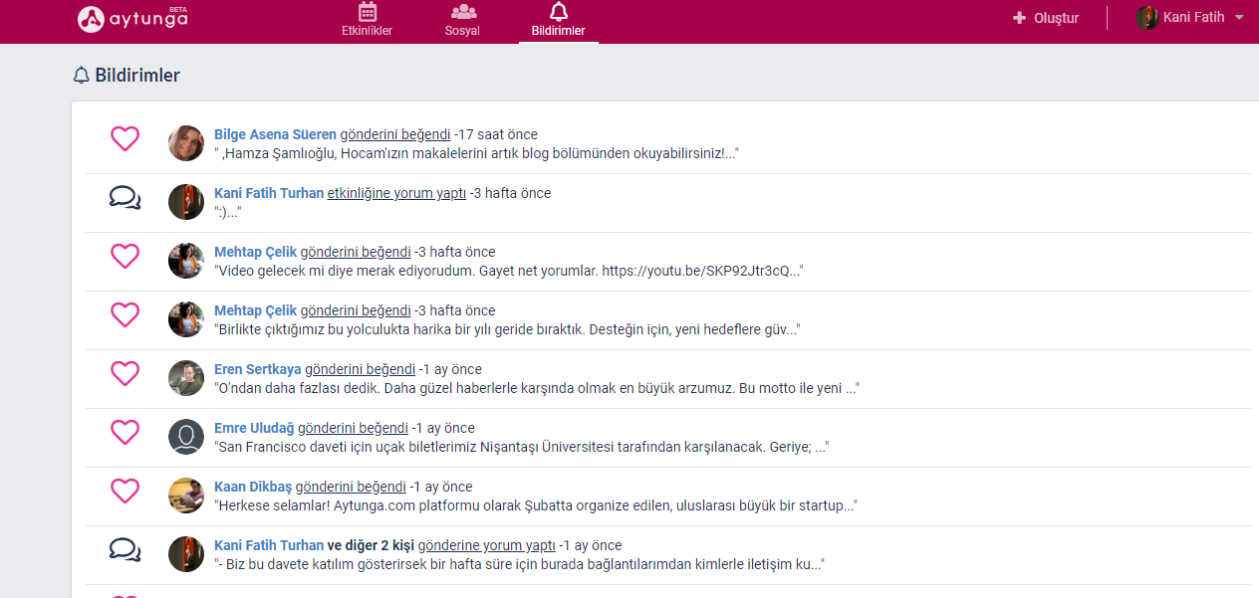The width and height of the screenshot is (1259, 598).
Task: Open Kaan Dikbaş's profile link
Action: pyautogui.click(x=253, y=487)
